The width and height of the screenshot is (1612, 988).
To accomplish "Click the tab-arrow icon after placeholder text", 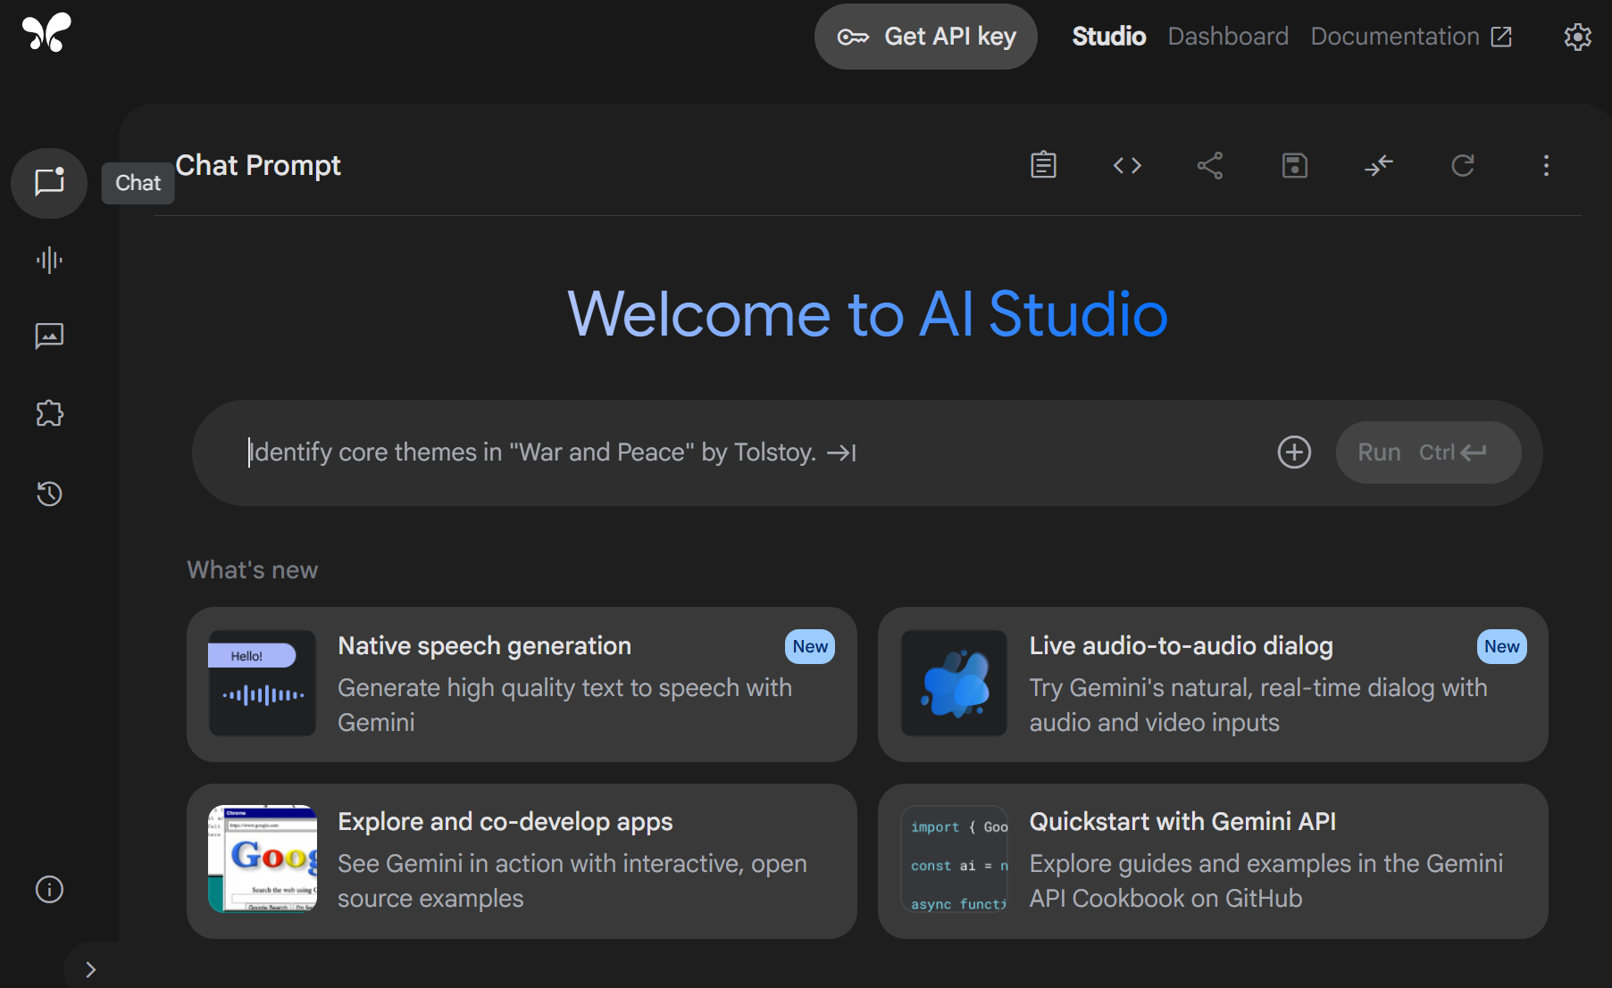I will point(841,453).
